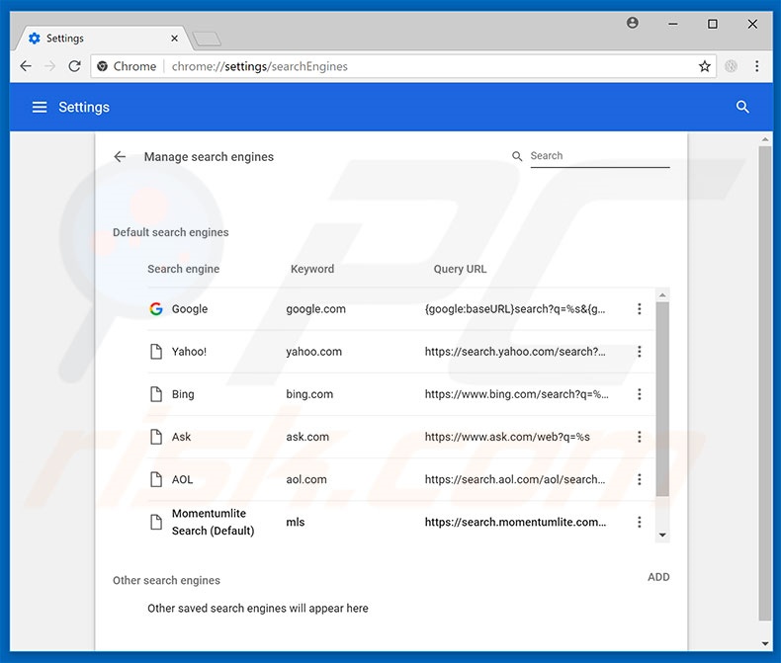Reload the page with the refresh icon
Screen dimensions: 781x663
pos(75,66)
